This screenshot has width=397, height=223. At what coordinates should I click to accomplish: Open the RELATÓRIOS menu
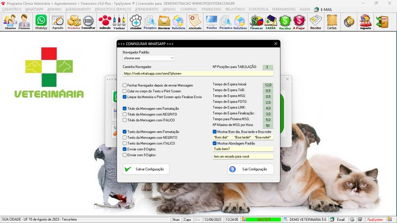(x=235, y=9)
